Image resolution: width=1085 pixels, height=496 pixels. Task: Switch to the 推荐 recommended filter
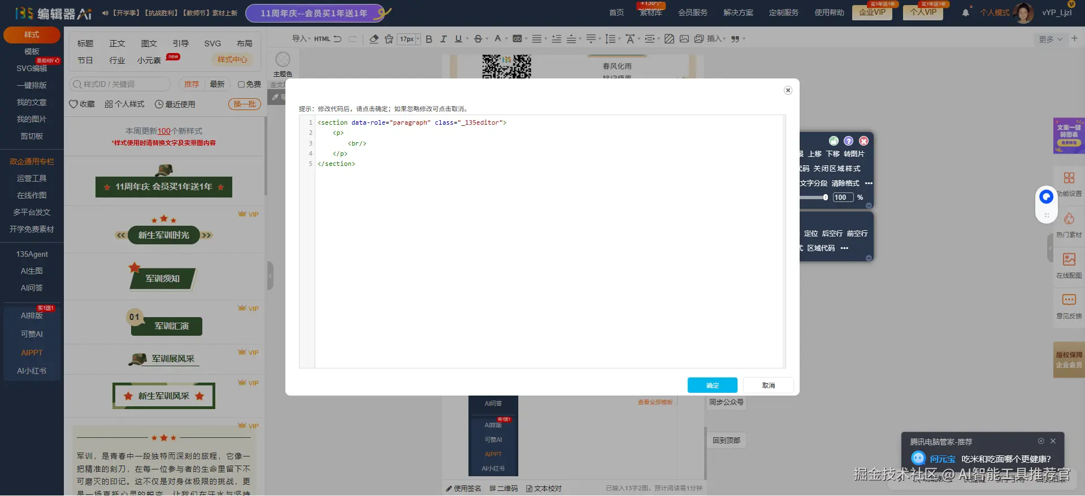coord(192,84)
